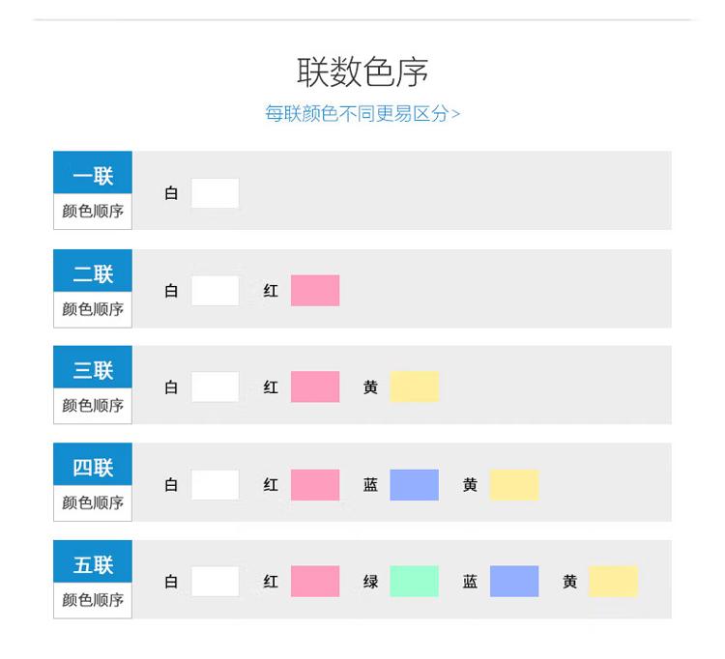
Task: Select the 一联 blue header tab
Action: point(93,172)
